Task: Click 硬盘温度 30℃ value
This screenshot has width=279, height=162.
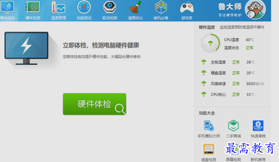Action: coord(250,73)
